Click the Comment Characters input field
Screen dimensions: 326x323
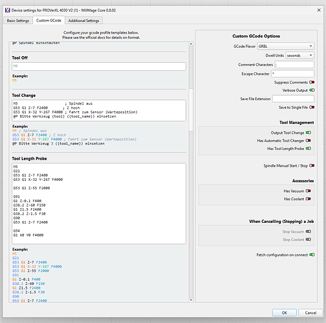point(294,65)
